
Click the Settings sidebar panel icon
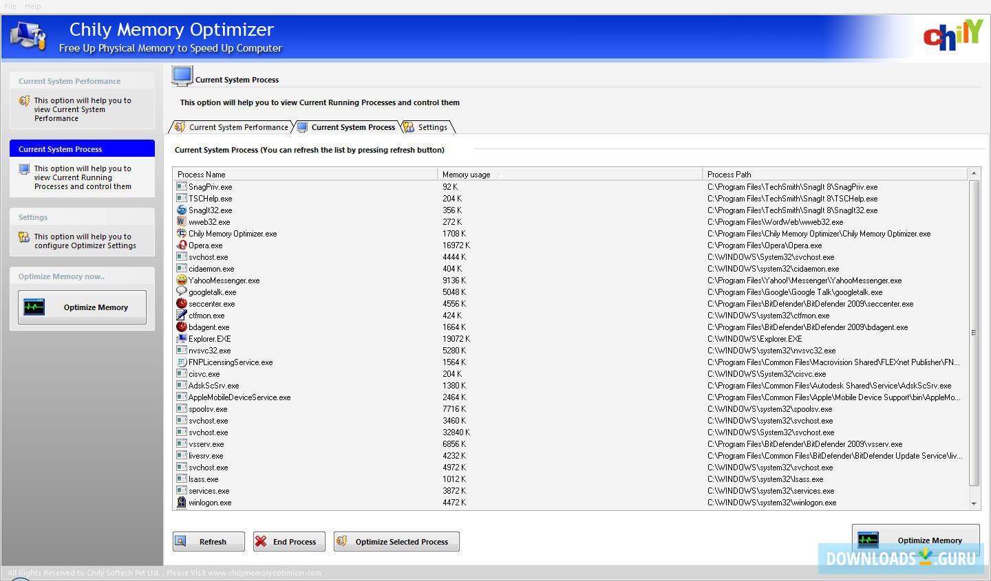pyautogui.click(x=24, y=237)
